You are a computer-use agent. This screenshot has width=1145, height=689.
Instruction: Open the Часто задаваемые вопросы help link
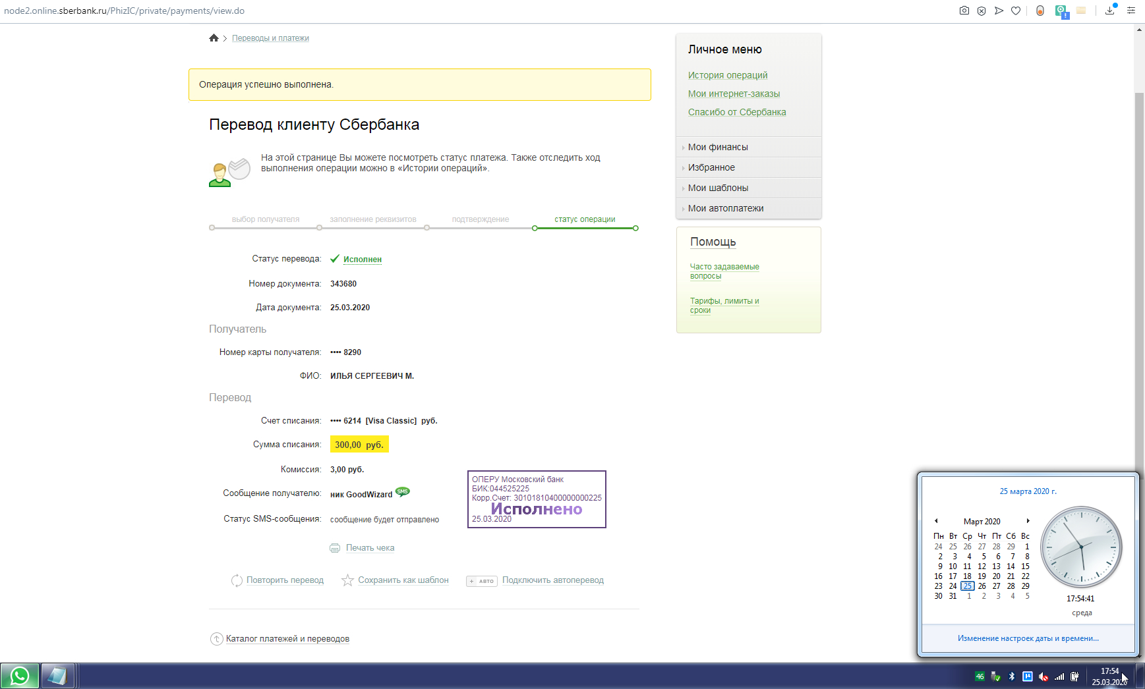point(724,271)
